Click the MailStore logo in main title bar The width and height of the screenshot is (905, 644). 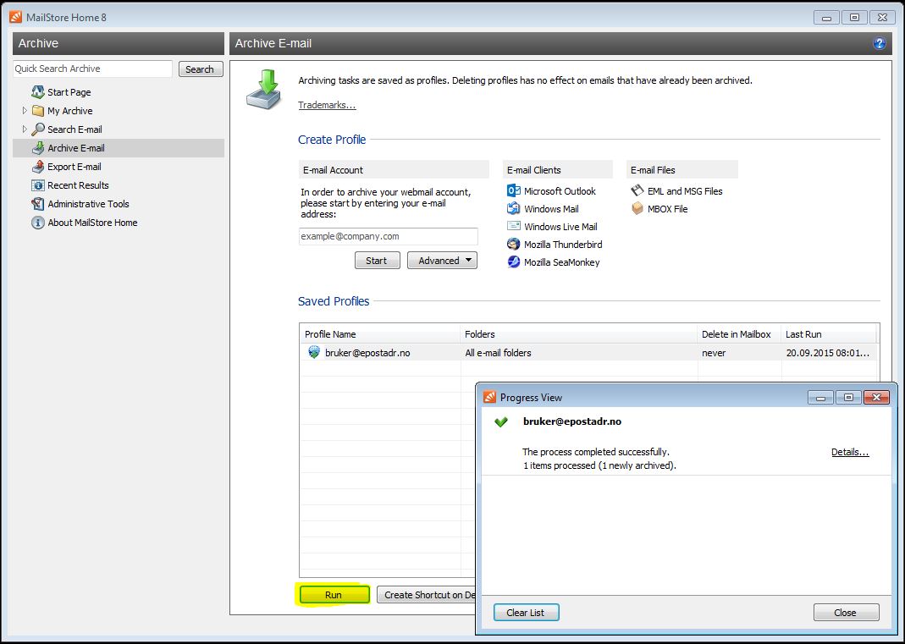tap(15, 17)
